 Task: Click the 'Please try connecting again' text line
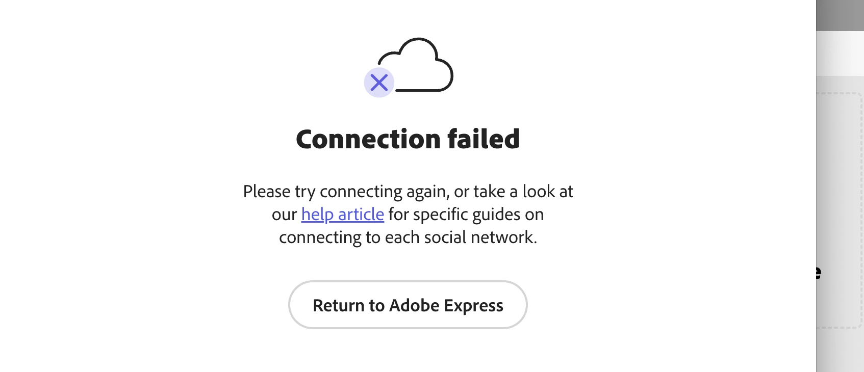click(x=408, y=192)
